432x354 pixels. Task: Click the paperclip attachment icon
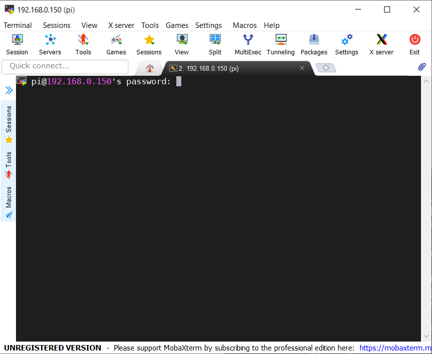pyautogui.click(x=422, y=67)
